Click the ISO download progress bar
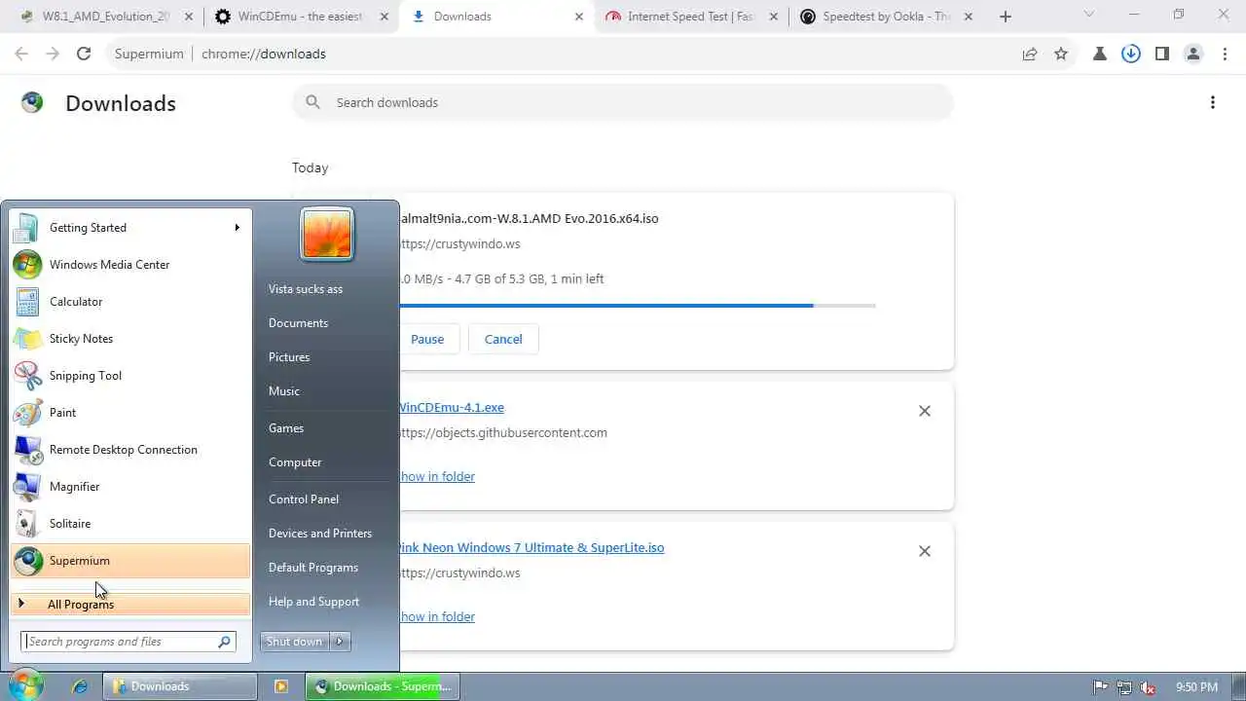The height and width of the screenshot is (701, 1246). [638, 306]
